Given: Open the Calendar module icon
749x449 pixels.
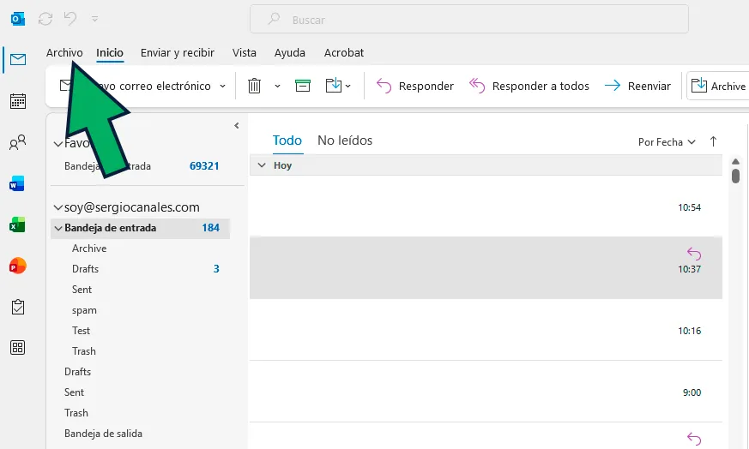Looking at the screenshot, I should [18, 101].
